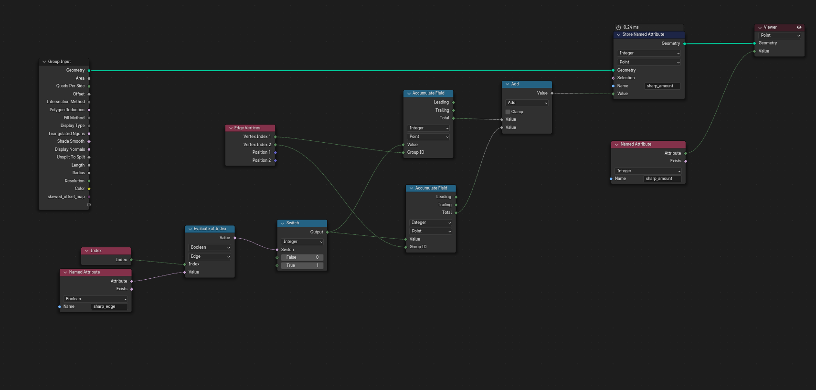Click the Named Attribute sharp_edge name field
This screenshot has height=390, width=816.
pyautogui.click(x=109, y=306)
